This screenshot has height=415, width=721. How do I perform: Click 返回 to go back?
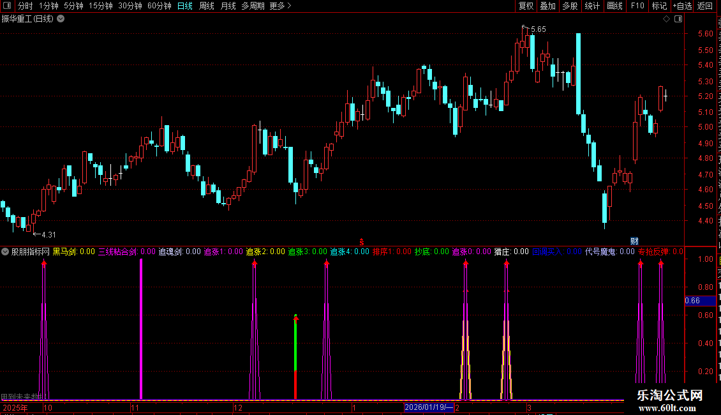pos(704,6)
